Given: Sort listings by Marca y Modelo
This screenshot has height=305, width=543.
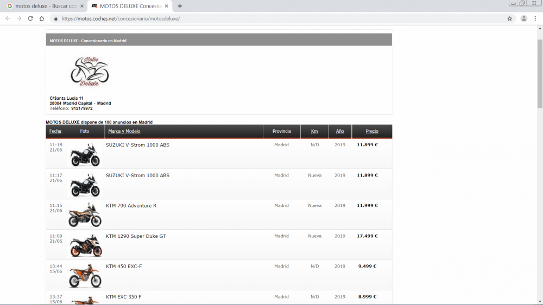Looking at the screenshot, I should click(x=124, y=131).
